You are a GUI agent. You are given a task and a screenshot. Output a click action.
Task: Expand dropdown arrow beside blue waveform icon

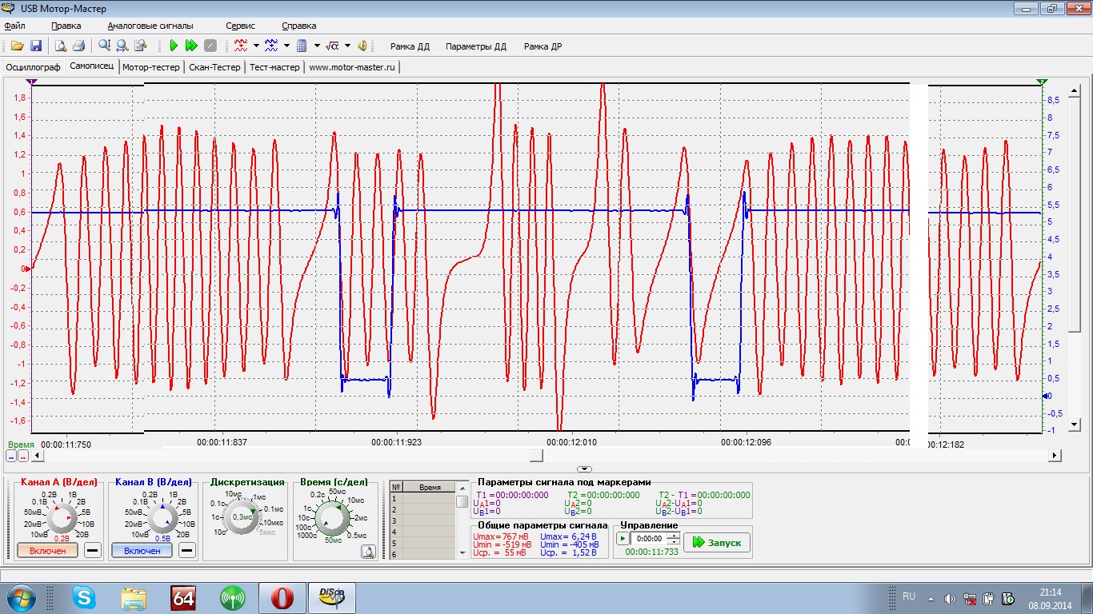[286, 46]
